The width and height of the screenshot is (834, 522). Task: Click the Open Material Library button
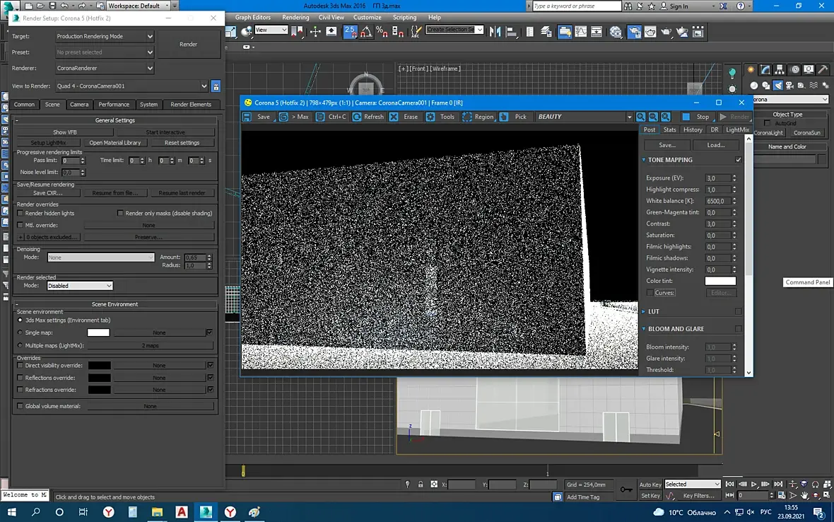pyautogui.click(x=115, y=143)
